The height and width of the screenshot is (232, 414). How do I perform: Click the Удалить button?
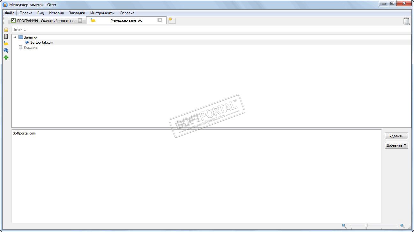tap(396, 136)
